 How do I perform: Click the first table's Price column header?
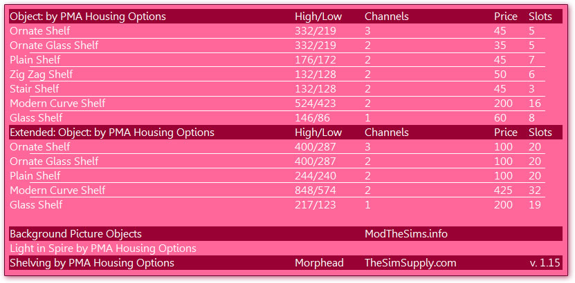(x=506, y=17)
